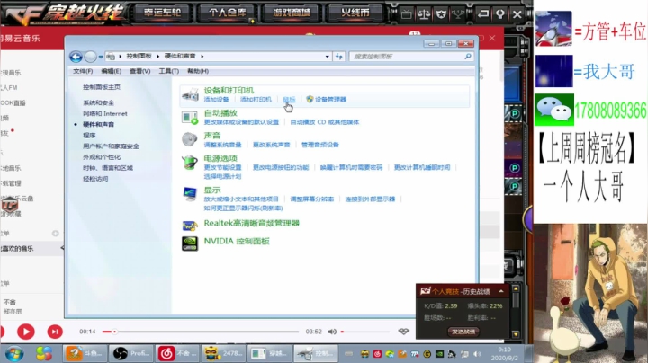
Task: Open the 鼠标 link under devices
Action: tap(289, 100)
